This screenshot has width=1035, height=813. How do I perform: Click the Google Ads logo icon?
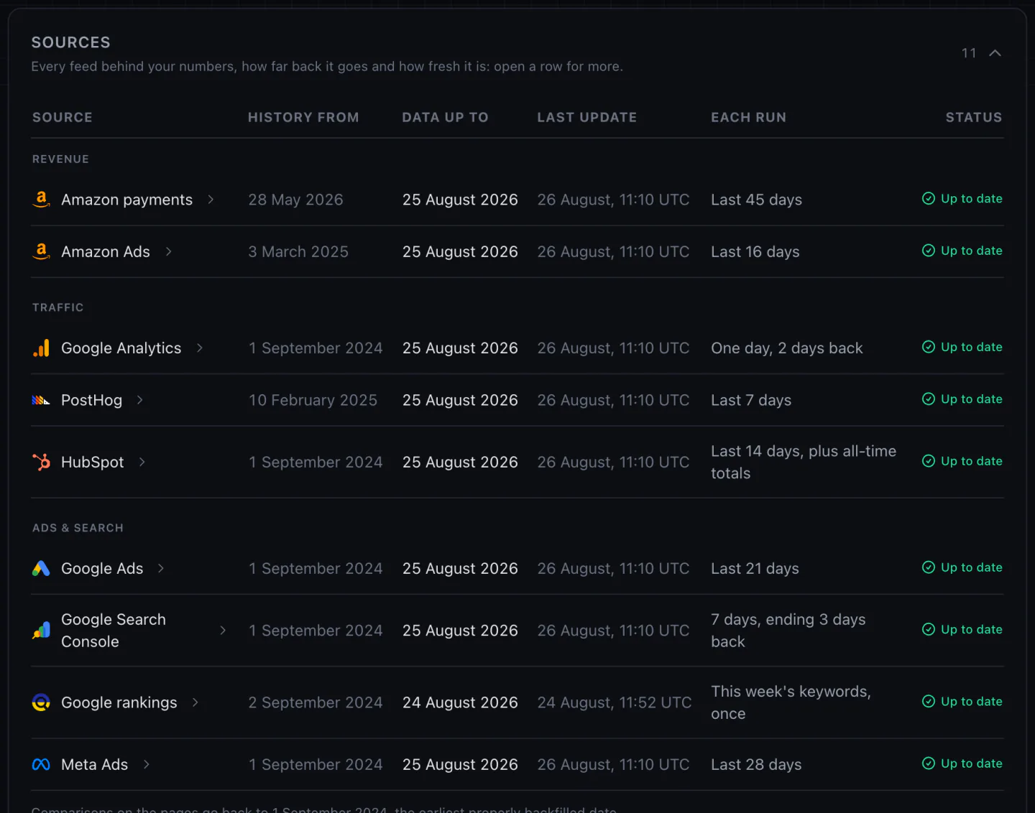click(41, 569)
